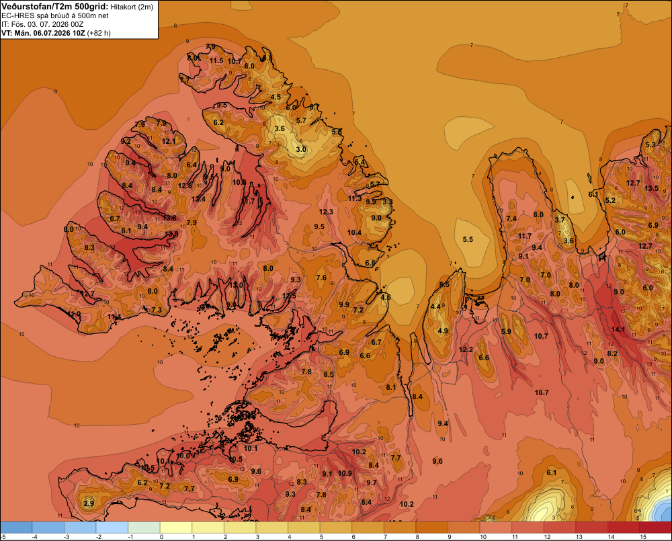Click the 10.4 temperature value on map

coord(354,233)
